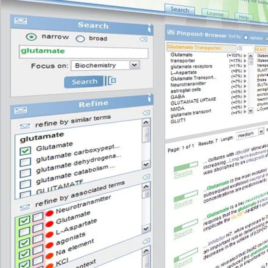
Task: Click the relevance bar above the first Source link
Action: (186, 166)
